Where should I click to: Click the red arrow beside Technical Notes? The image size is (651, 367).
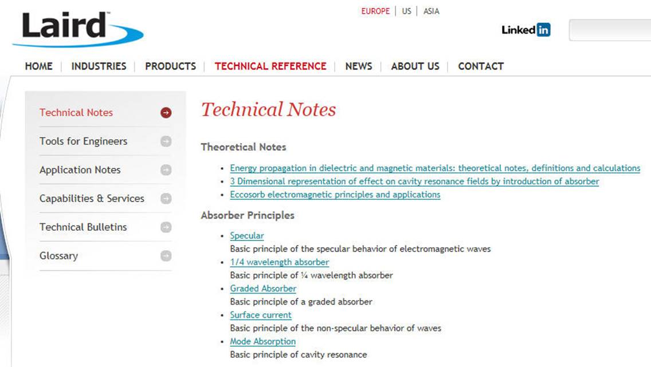point(166,112)
